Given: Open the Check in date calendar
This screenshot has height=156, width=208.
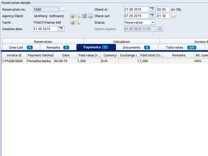Looking at the screenshot, I should pos(152,10).
